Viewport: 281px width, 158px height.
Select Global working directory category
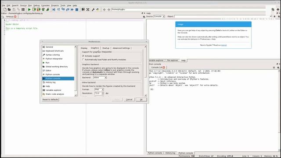click(58, 67)
